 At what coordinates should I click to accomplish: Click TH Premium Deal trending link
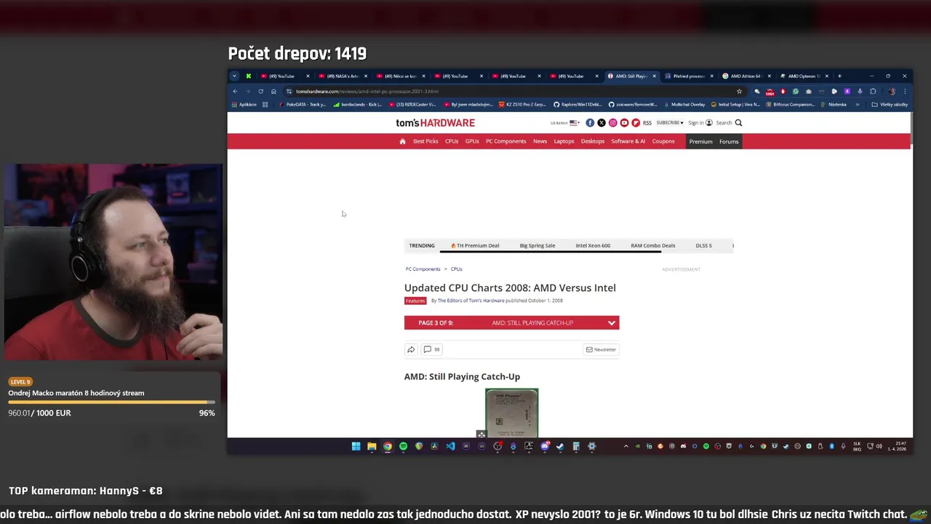click(x=475, y=245)
